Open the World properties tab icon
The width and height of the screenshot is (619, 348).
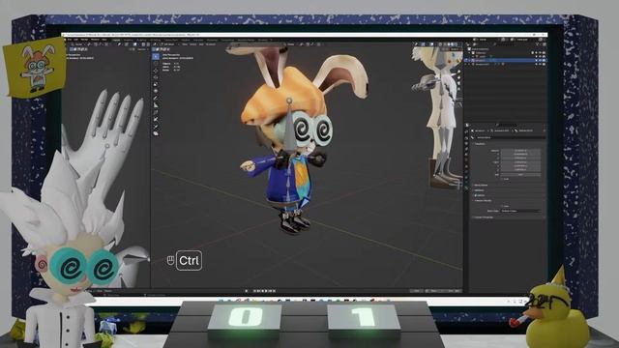(x=466, y=160)
